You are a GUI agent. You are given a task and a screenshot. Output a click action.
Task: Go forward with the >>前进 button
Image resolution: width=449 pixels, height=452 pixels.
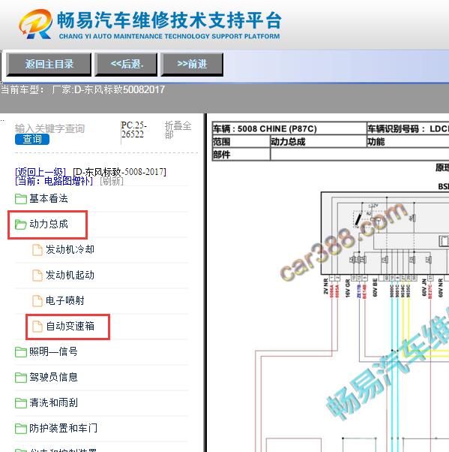(x=192, y=65)
